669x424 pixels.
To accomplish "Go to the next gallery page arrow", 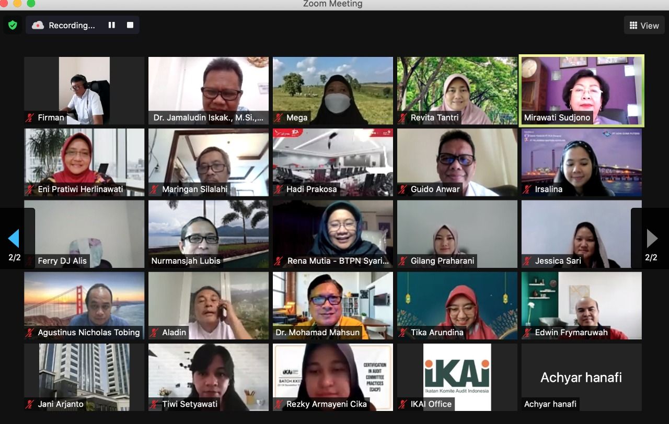I will [x=652, y=239].
